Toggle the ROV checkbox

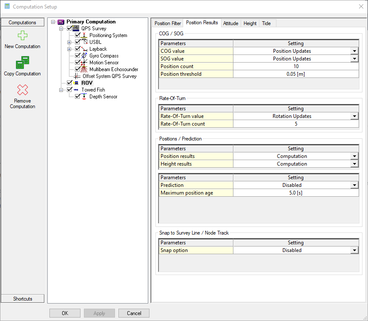point(70,83)
